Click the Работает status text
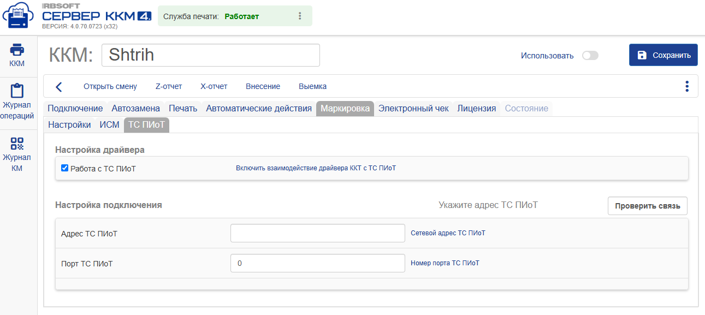Image resolution: width=705 pixels, height=315 pixels. tap(242, 16)
